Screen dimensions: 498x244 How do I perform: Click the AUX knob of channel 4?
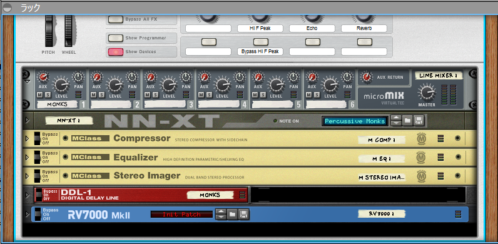click(x=204, y=77)
